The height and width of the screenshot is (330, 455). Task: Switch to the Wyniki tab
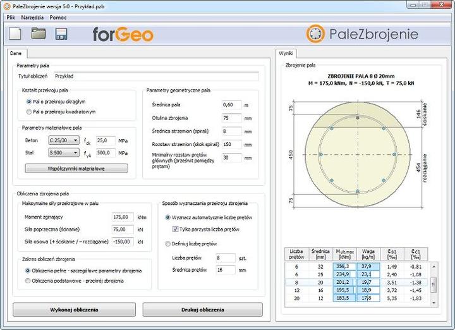(x=287, y=54)
